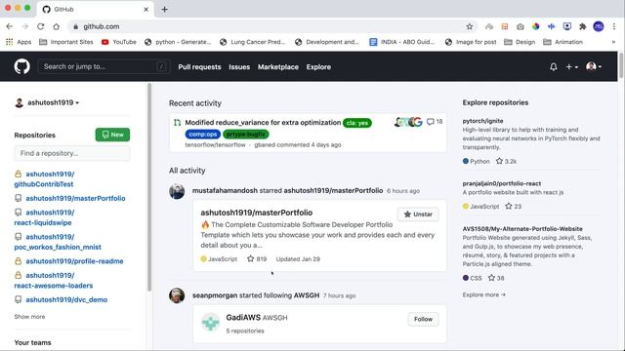Focus the Search or jump to field
The height and width of the screenshot is (351, 625).
[x=104, y=66]
